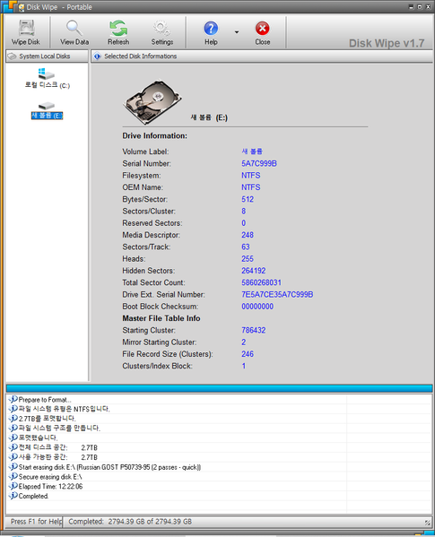The width and height of the screenshot is (435, 537).
Task: Click the disk icon in System Local Disks header
Action: [x=12, y=56]
